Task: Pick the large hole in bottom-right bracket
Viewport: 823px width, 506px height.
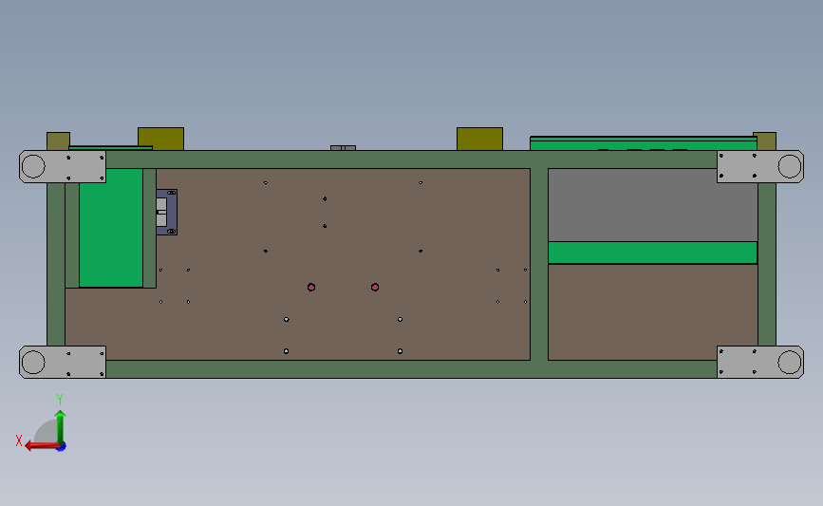Action: (x=790, y=363)
